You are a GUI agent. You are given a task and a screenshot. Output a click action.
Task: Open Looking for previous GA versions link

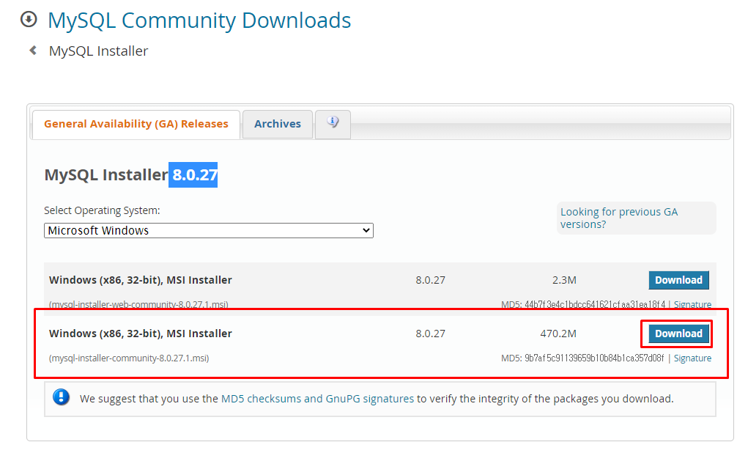(x=619, y=218)
